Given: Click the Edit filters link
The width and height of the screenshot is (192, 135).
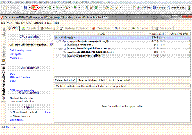Looking at the screenshot, I should (17, 120).
